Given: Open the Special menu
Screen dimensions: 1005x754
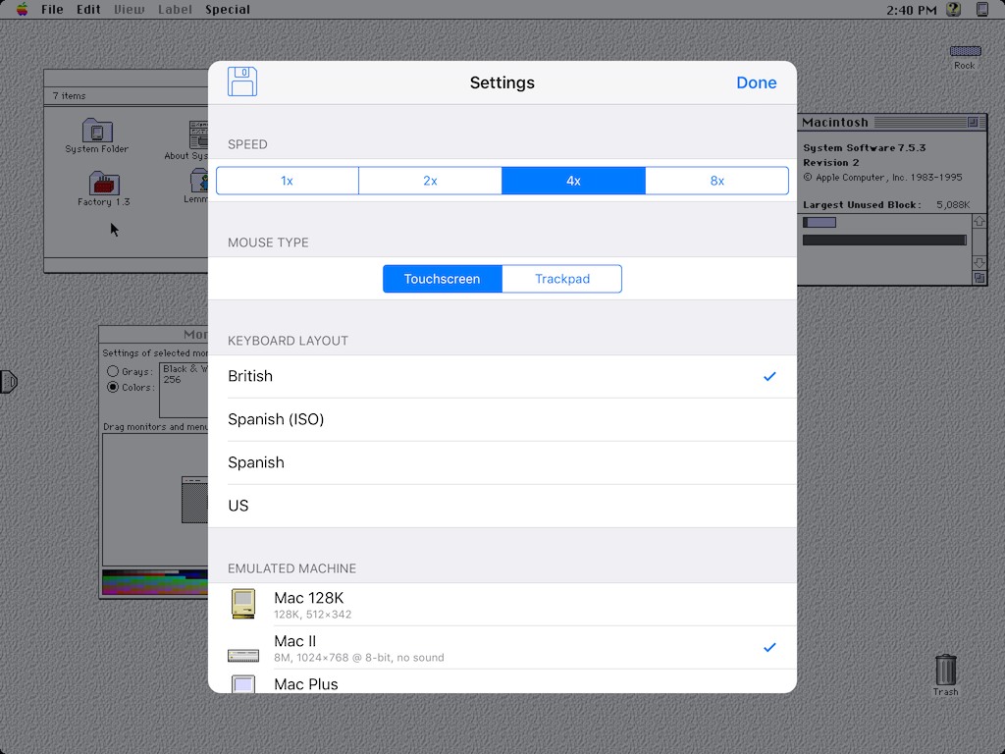Looking at the screenshot, I should pos(228,10).
